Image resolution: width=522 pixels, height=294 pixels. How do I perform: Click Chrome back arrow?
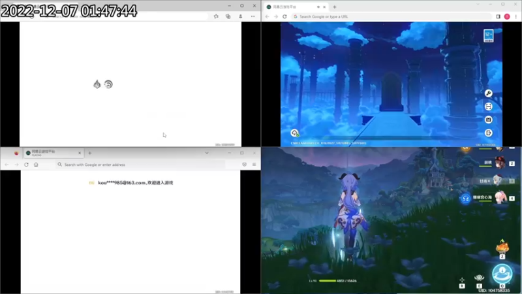267,16
